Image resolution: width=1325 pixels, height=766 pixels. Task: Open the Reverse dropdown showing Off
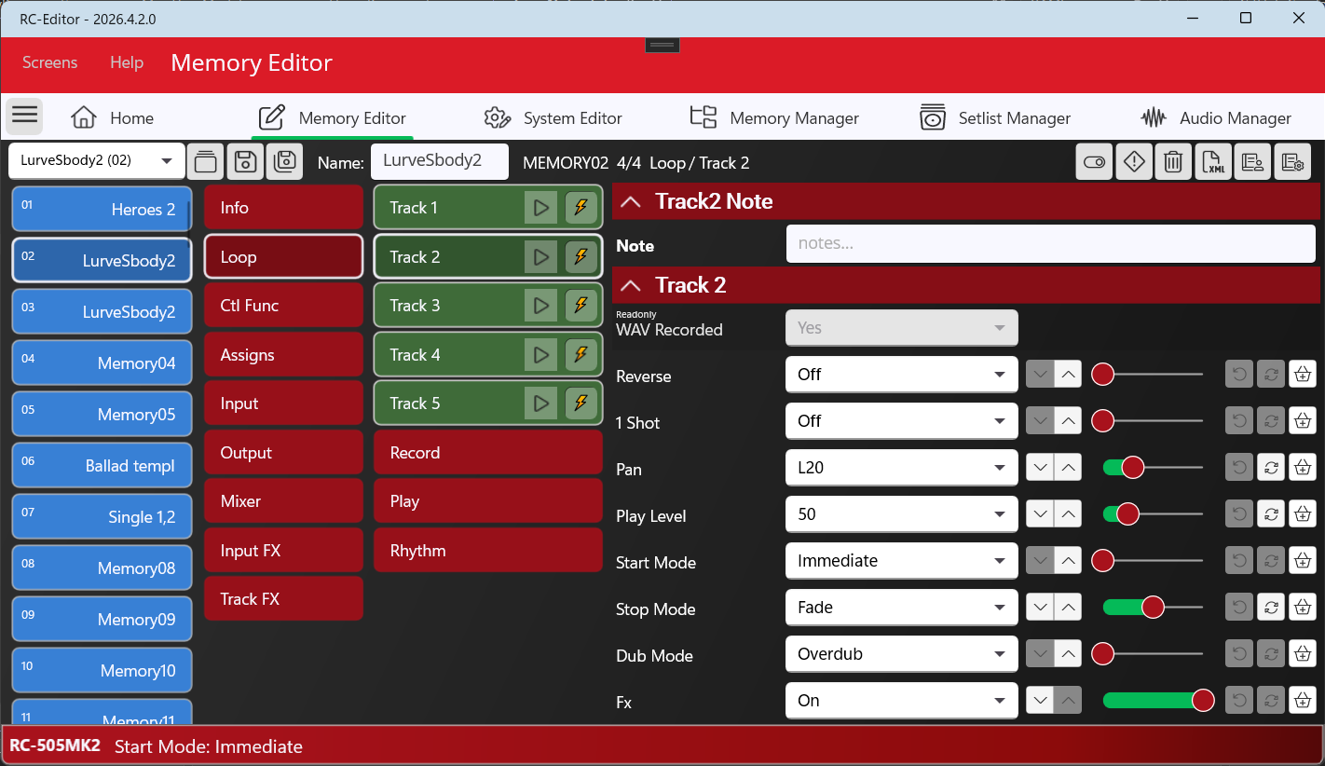point(901,375)
